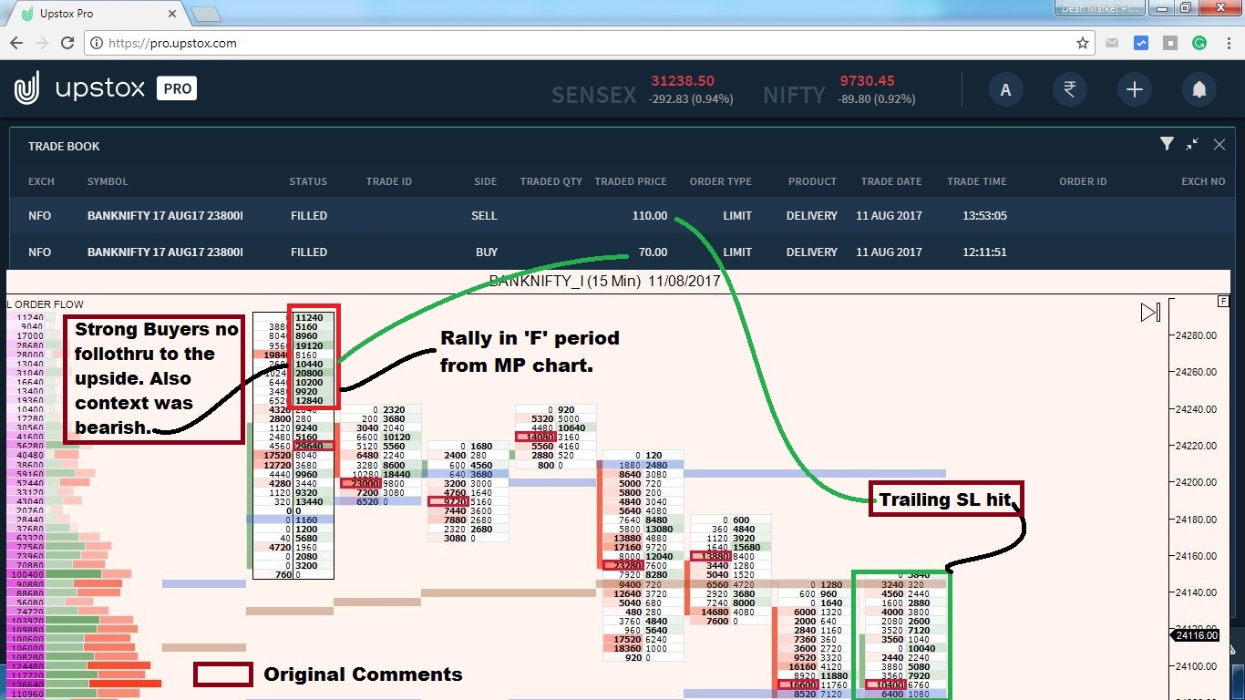The image size is (1245, 700).
Task: Click the ORDER ID column header
Action: coord(1083,181)
